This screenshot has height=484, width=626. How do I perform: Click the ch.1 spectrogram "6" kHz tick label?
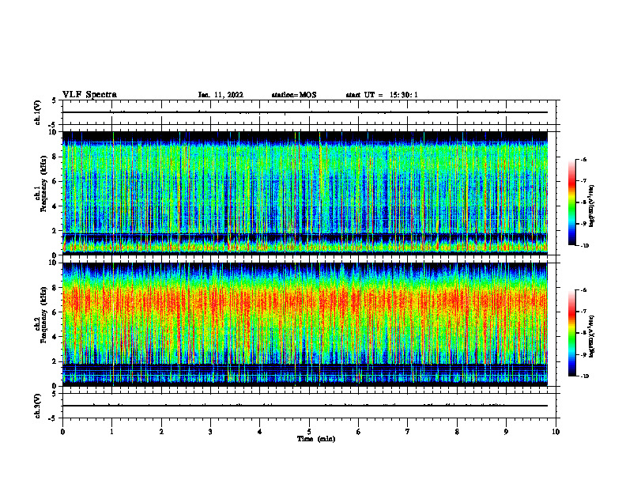[55, 181]
